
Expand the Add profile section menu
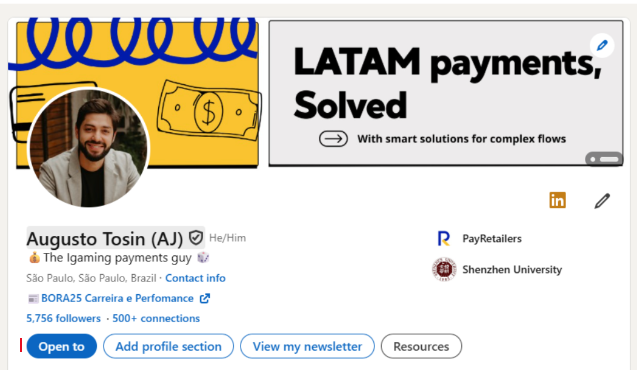tap(168, 346)
